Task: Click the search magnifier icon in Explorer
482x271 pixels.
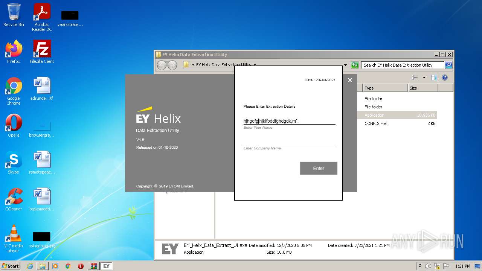Action: point(448,65)
